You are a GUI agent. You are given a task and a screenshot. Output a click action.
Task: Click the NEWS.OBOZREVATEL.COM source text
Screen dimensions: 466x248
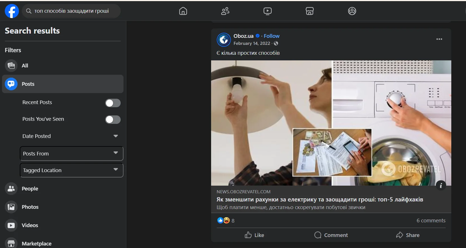(243, 192)
